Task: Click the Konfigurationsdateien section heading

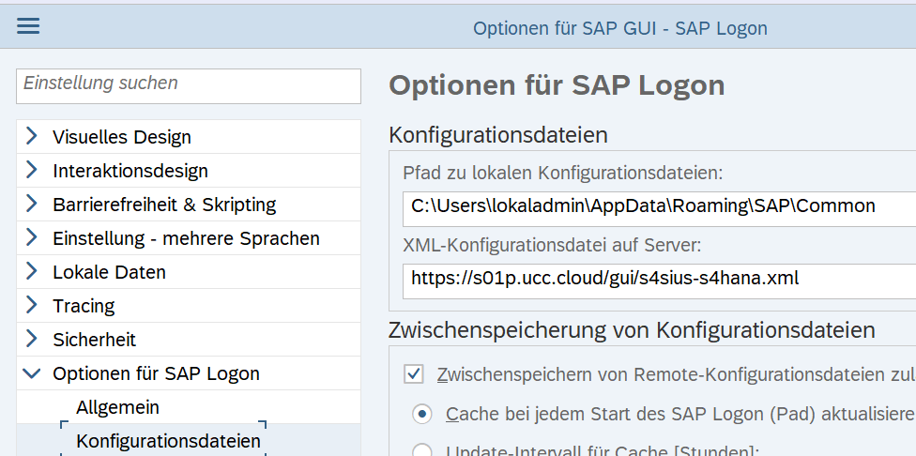Action: tap(498, 135)
